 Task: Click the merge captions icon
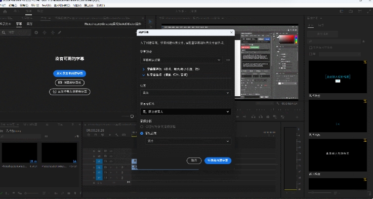pos(53,32)
